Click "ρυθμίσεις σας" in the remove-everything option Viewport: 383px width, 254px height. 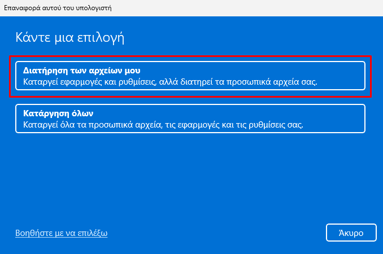point(276,125)
